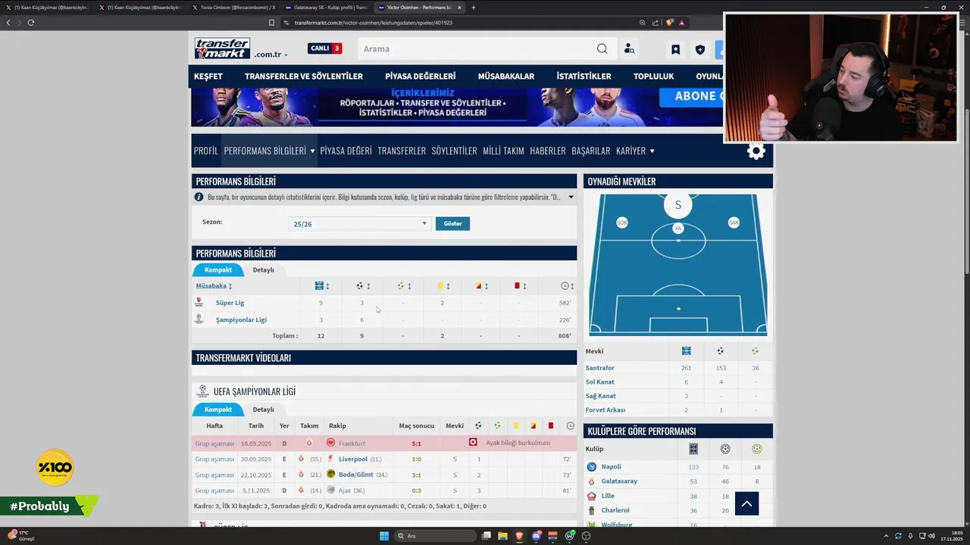This screenshot has width=970, height=545.
Task: Open İstatistikler main menu
Action: pyautogui.click(x=584, y=76)
